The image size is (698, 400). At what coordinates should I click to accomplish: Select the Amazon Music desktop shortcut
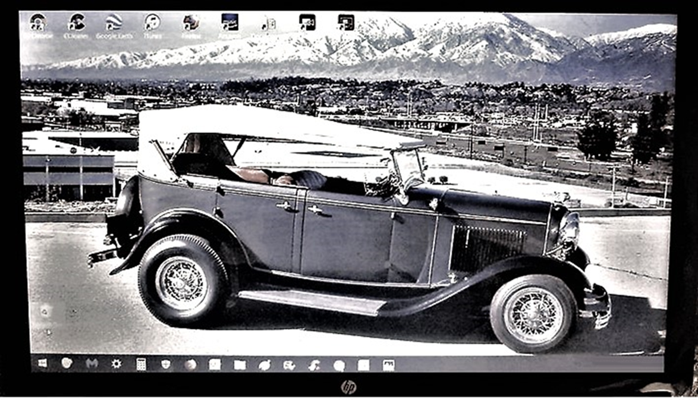(229, 23)
